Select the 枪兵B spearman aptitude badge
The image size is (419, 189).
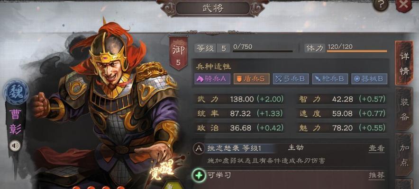point(330,79)
